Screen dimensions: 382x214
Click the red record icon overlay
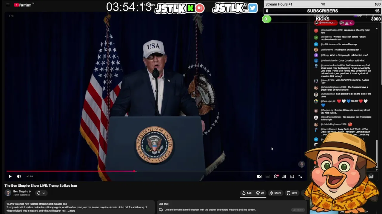coord(200,8)
